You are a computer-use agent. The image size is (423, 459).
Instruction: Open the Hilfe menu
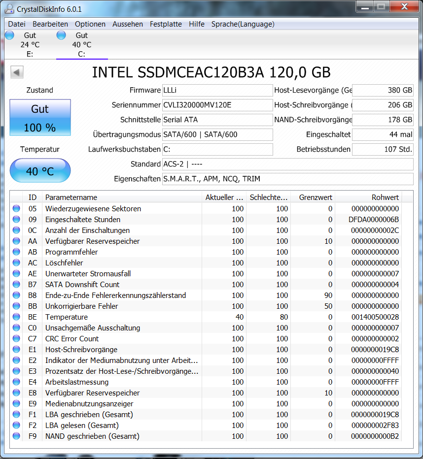coord(197,24)
